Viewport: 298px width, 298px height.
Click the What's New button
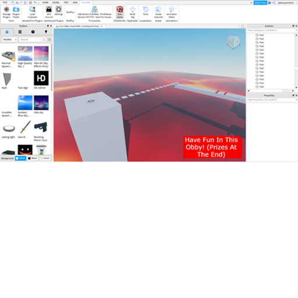260,3
